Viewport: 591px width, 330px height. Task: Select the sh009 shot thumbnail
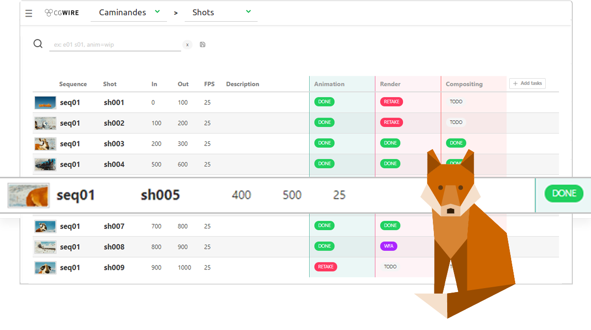45,267
